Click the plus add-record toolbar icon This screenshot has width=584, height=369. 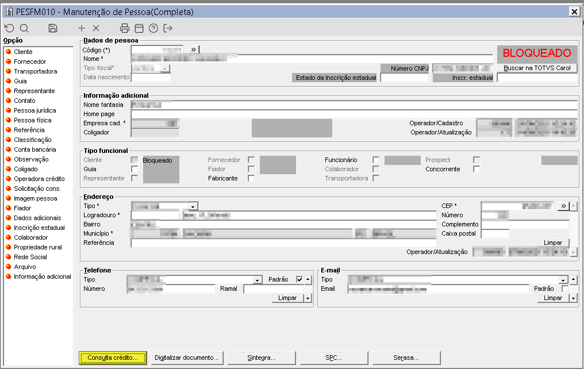(x=82, y=28)
